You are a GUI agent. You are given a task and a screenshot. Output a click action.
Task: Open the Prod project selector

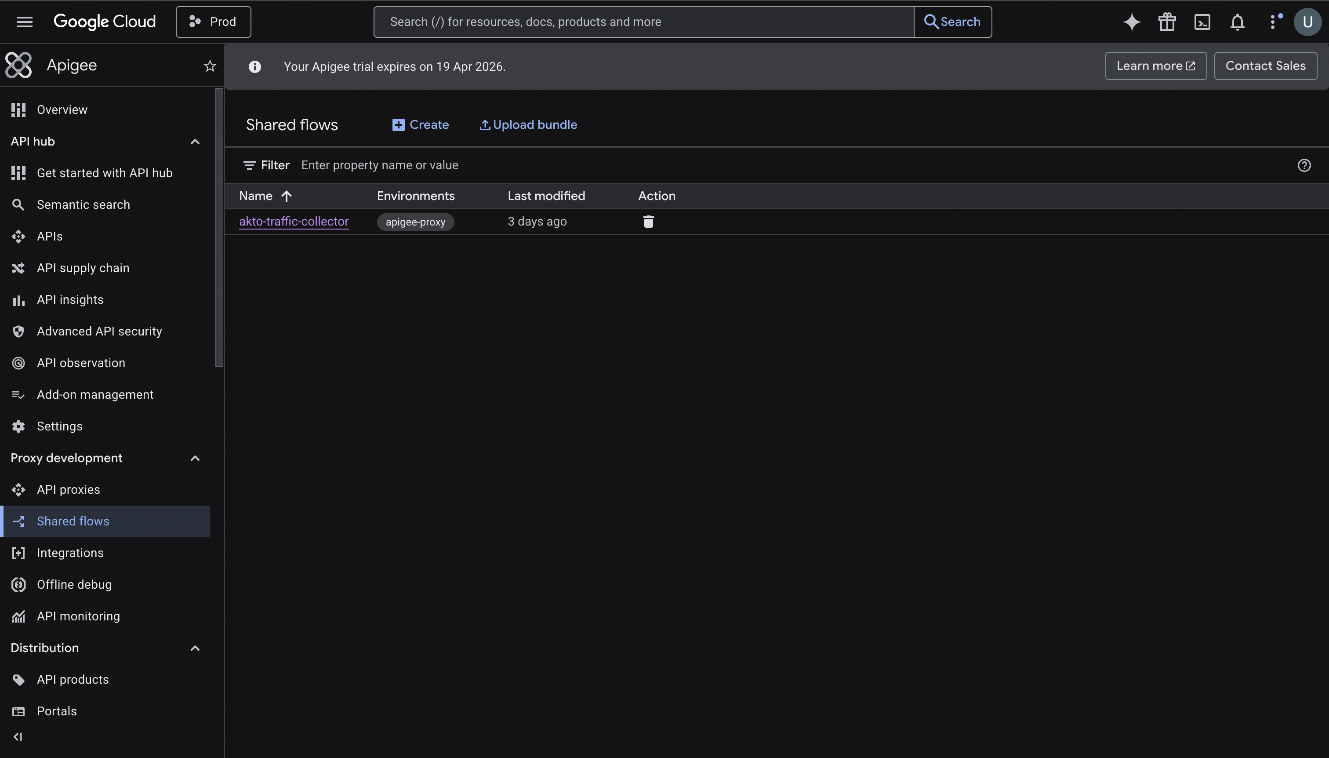pyautogui.click(x=213, y=22)
